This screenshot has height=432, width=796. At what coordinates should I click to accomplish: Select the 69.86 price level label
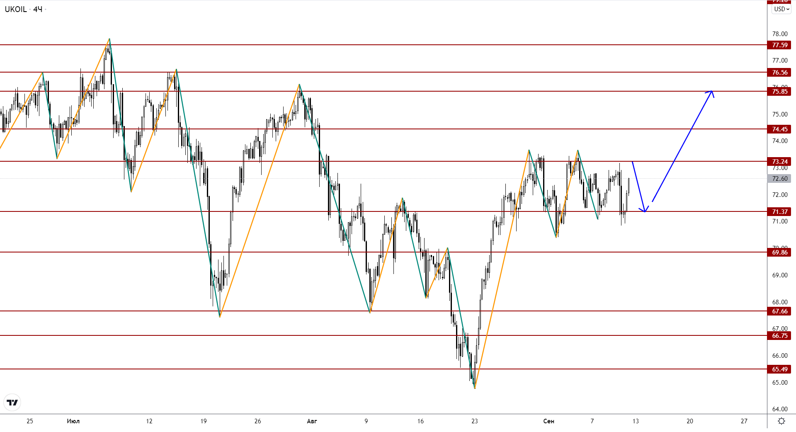779,252
